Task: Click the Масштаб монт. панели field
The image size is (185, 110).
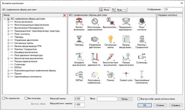Action: [x=80, y=105]
